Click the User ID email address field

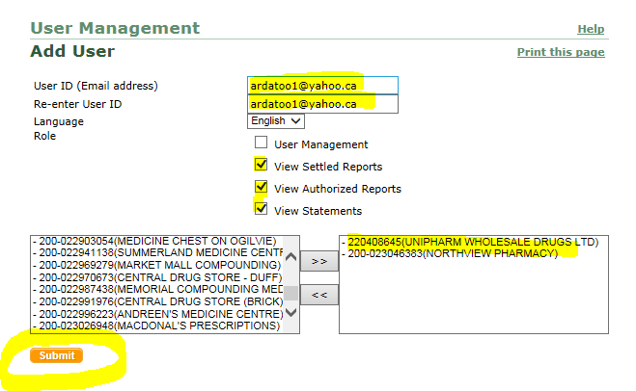(x=323, y=86)
